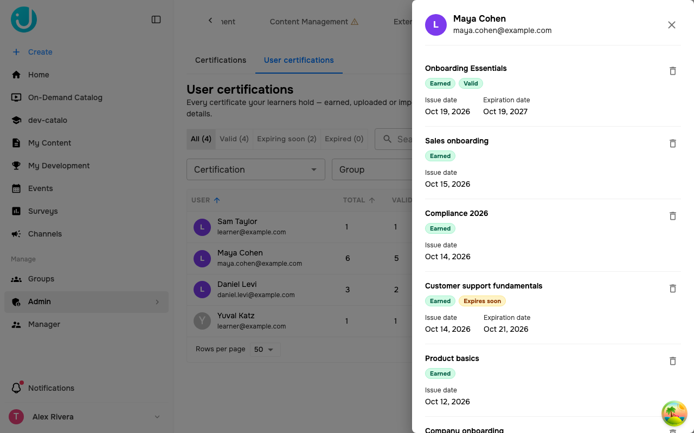The height and width of the screenshot is (433, 694).
Task: Sort by USER column header
Action: [x=205, y=200]
